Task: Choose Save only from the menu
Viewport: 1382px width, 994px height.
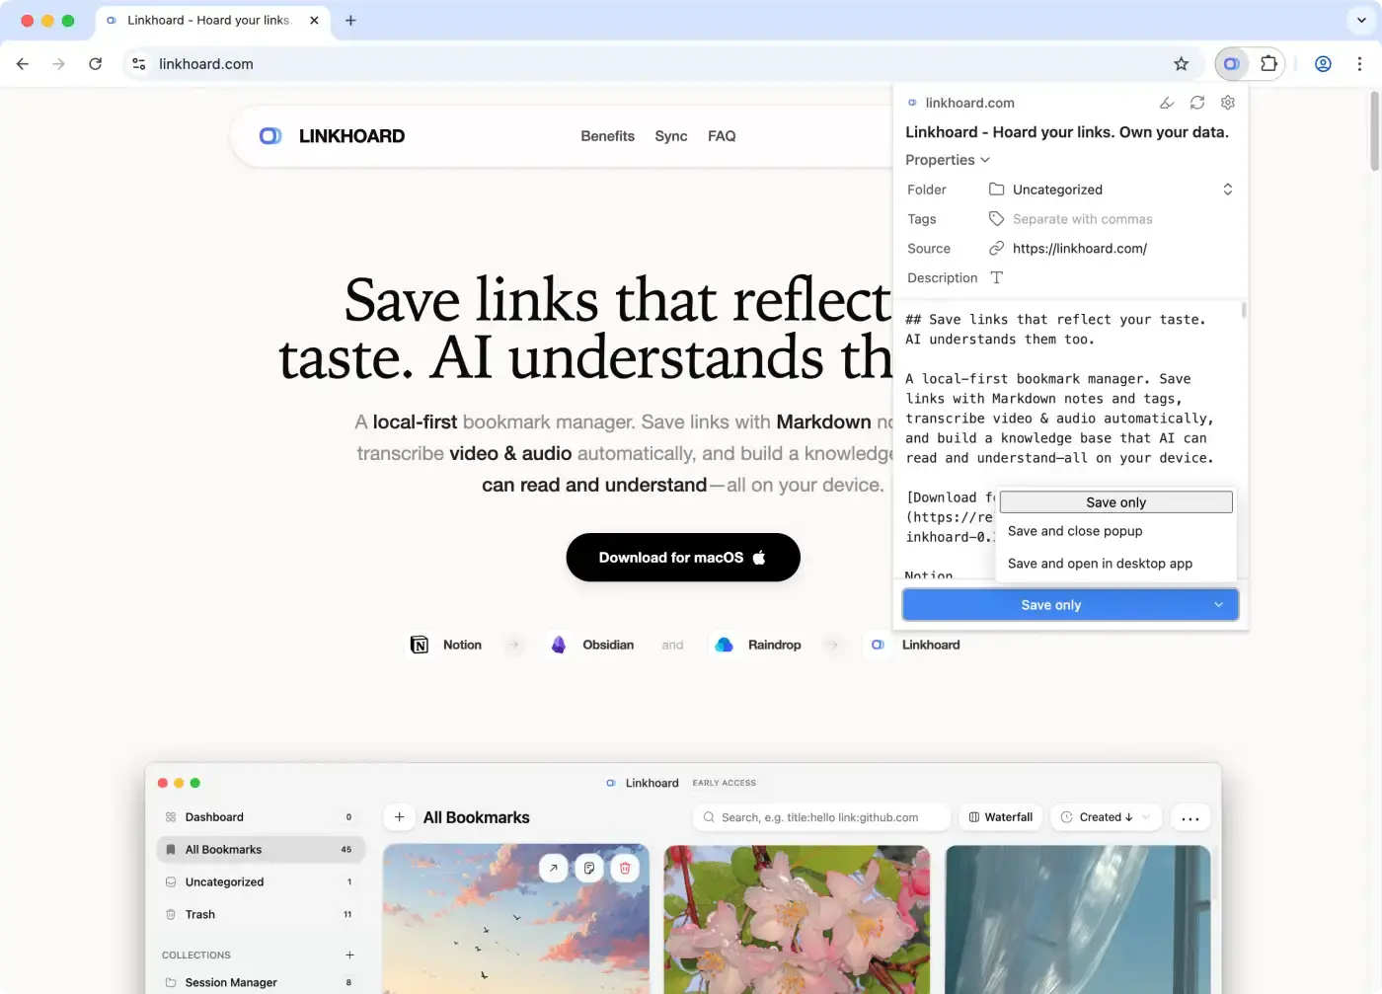Action: tap(1116, 502)
